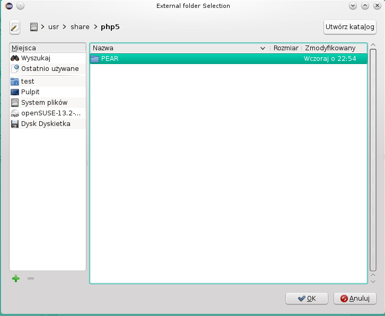
Task: Open System plików location
Action: pos(44,103)
